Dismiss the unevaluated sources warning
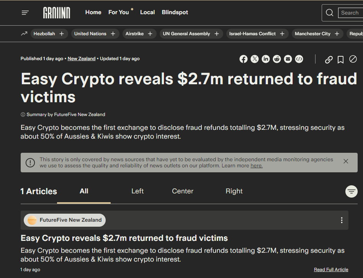The width and height of the screenshot is (363, 278). pyautogui.click(x=346, y=161)
